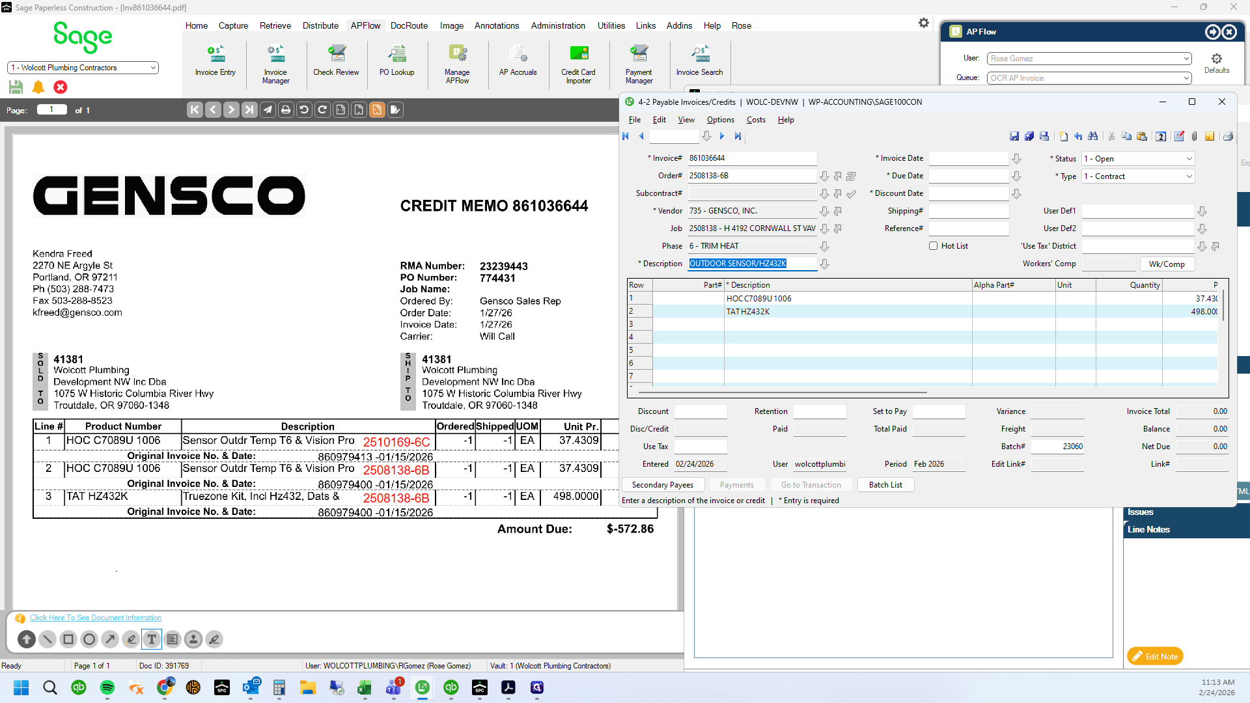Click the page number box in viewer

pyautogui.click(x=52, y=109)
